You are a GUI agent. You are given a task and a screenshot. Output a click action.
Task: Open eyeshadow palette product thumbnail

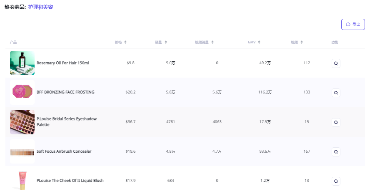click(x=22, y=122)
